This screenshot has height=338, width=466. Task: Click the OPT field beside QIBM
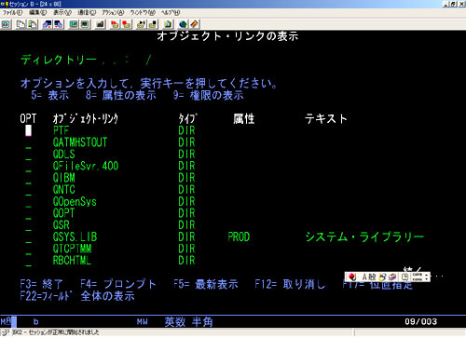[x=28, y=178]
